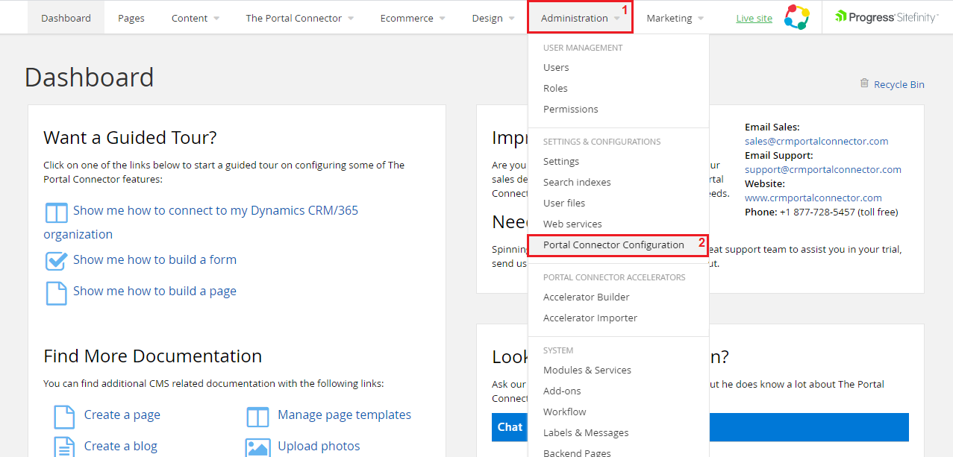Open the Ecommerce menu
The width and height of the screenshot is (953, 457).
tap(407, 18)
